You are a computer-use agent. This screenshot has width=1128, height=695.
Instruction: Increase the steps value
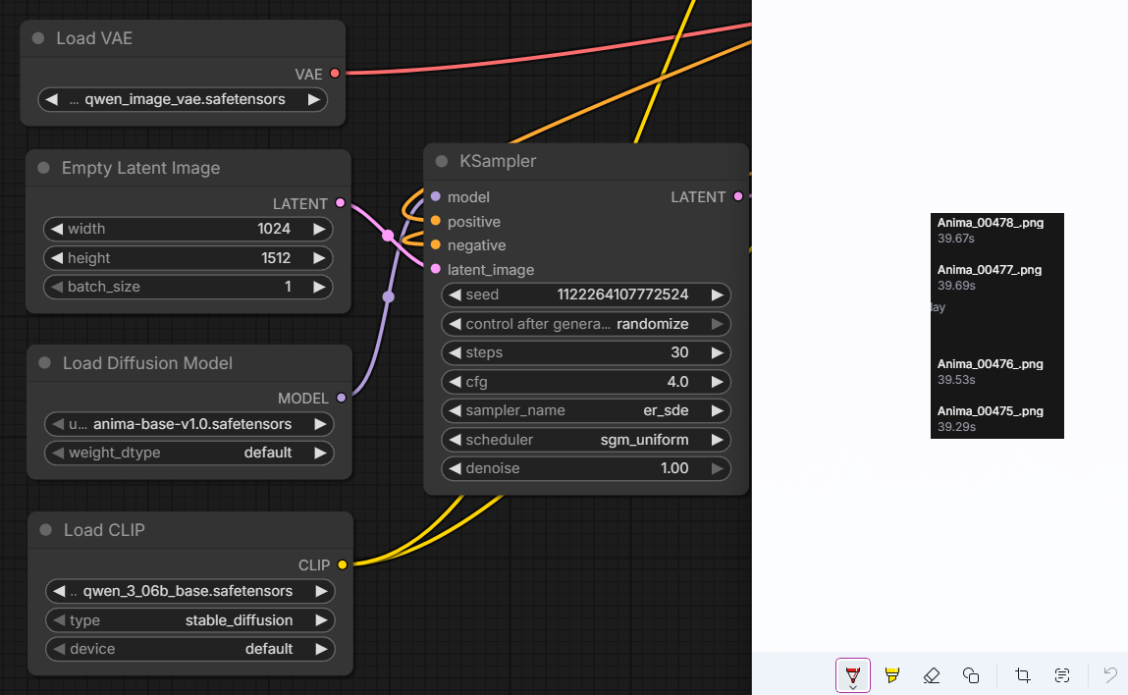(x=718, y=352)
